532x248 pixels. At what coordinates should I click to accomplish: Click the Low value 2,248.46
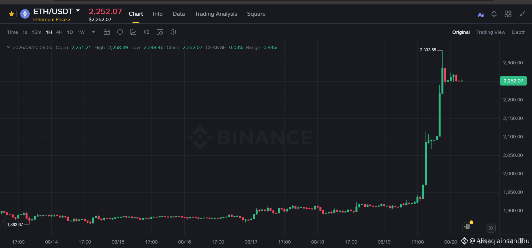[x=153, y=47]
